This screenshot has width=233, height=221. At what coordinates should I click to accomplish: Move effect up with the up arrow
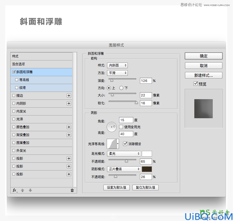click(x=22, y=190)
